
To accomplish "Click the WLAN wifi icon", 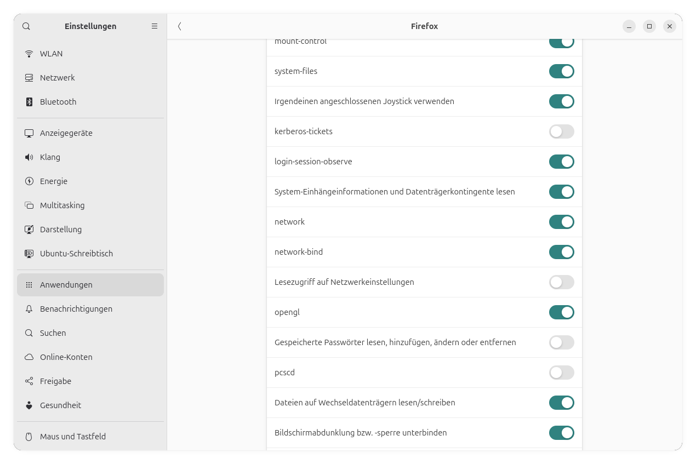I will 29,54.
